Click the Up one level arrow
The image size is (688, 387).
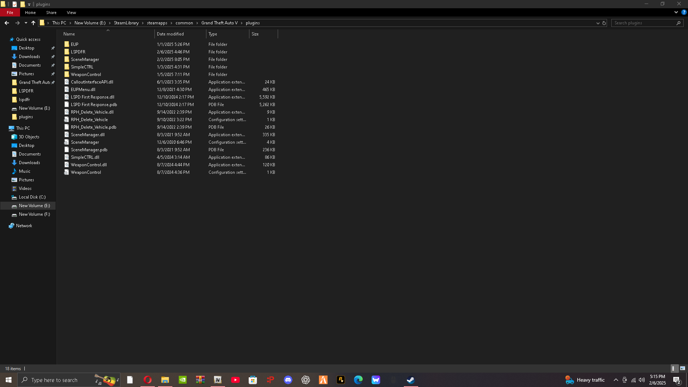33,23
